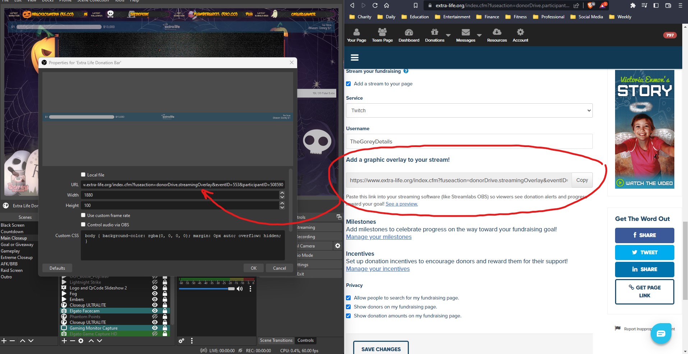
Task: Open the Dashboard nav item
Action: (x=409, y=35)
